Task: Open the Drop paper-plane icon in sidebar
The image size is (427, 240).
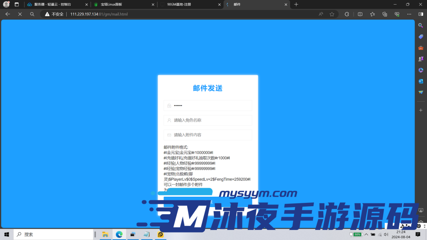Action: (x=421, y=92)
